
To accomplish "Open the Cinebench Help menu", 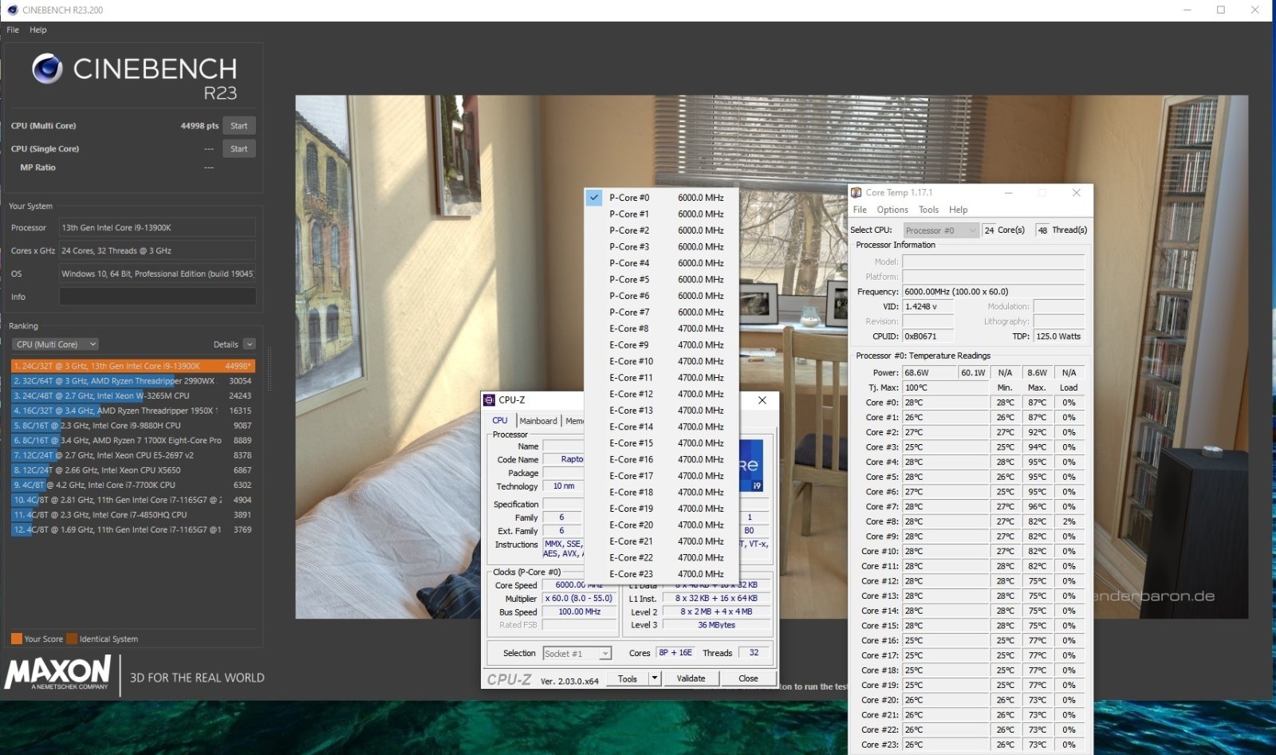I will coord(38,29).
